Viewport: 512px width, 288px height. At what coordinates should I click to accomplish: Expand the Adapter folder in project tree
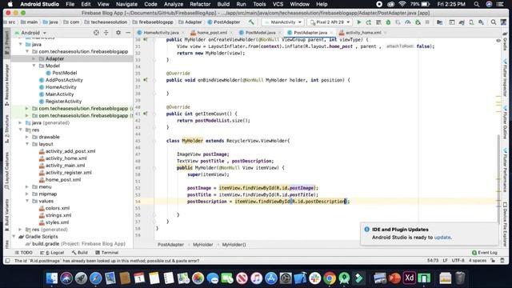tap(34, 58)
